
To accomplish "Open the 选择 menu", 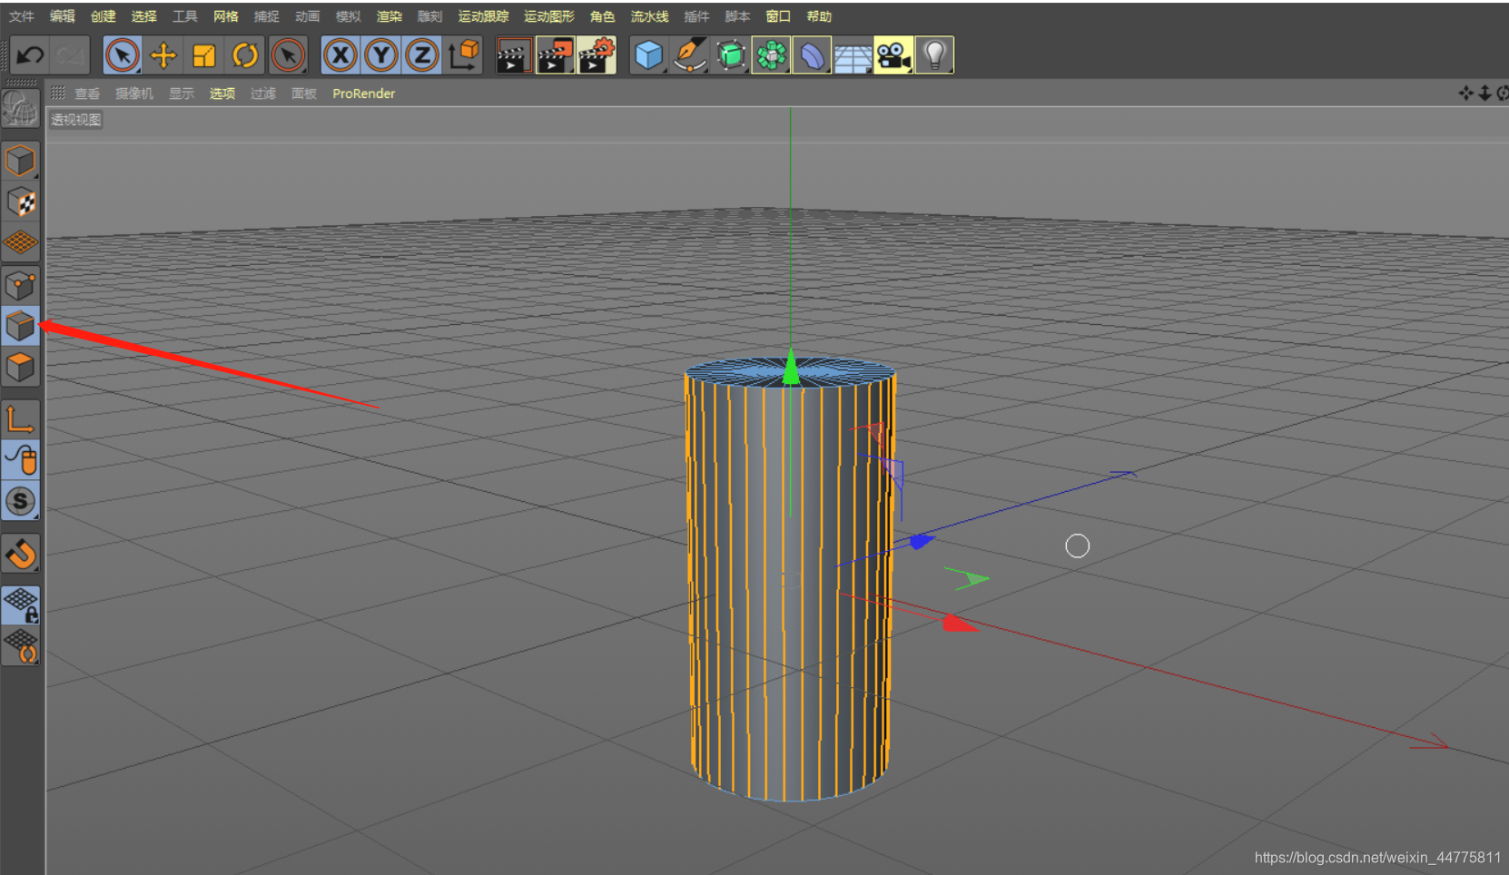I will [144, 16].
